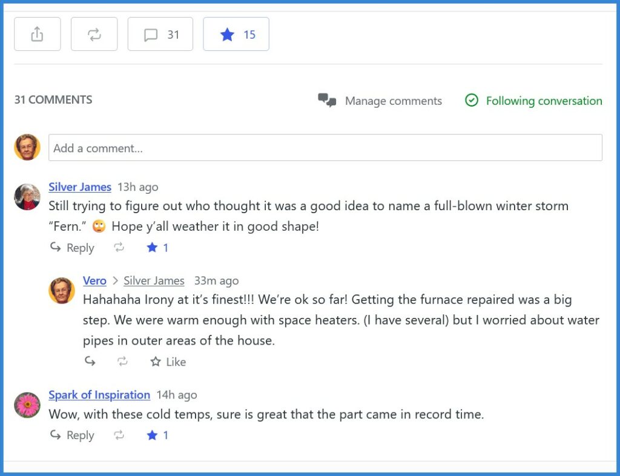The height and width of the screenshot is (476, 620).
Task: Reblog Silver James's comment
Action: coord(119,248)
